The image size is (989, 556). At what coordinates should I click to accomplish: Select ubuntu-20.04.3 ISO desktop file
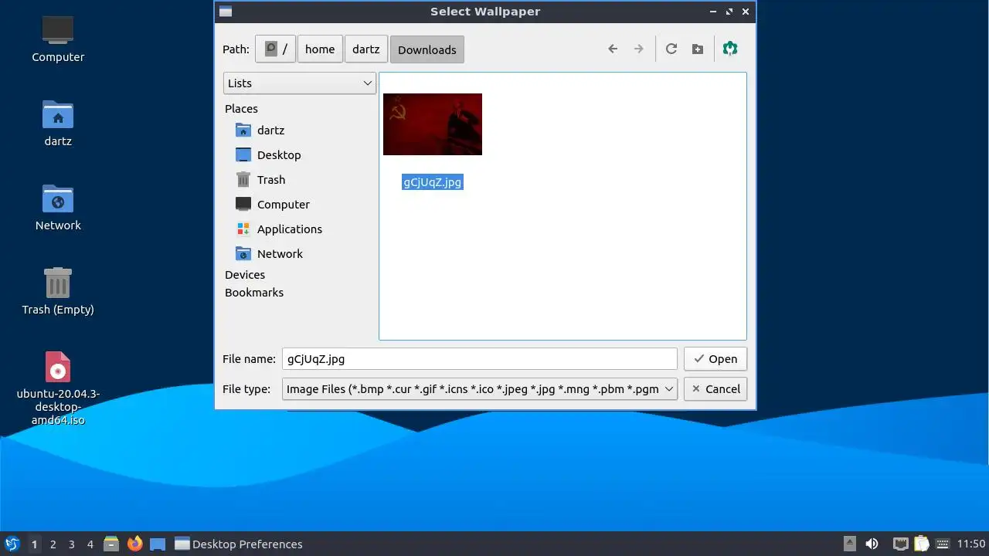tap(58, 388)
